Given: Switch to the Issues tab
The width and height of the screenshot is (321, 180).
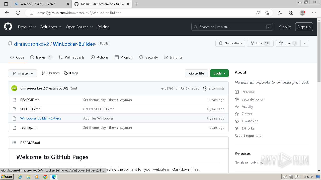Looking at the screenshot, I should point(41,57).
